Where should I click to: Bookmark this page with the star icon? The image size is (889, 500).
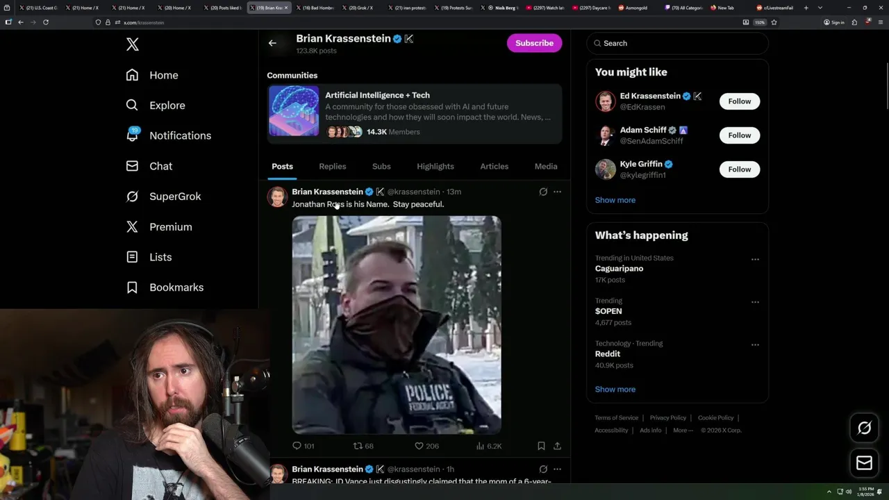click(x=774, y=22)
